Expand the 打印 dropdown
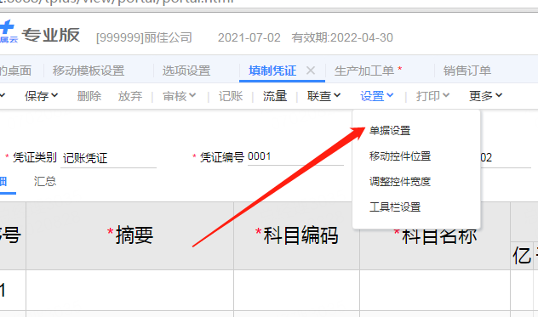 [x=432, y=96]
